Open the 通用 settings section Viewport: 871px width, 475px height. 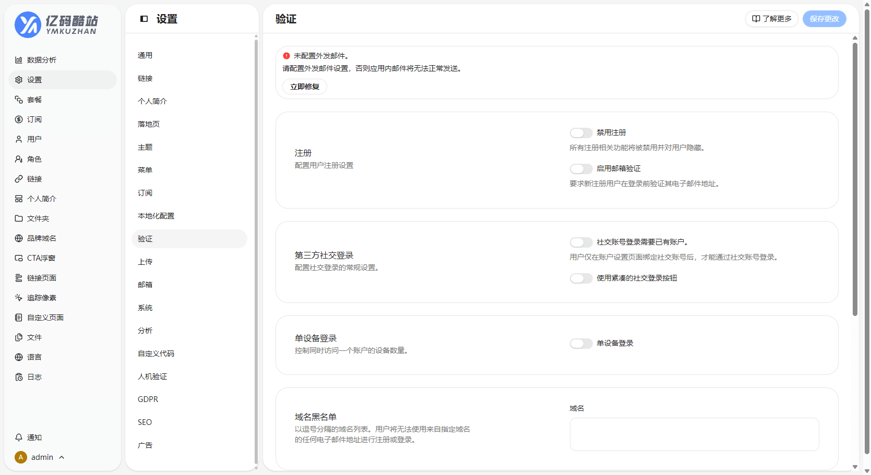189,55
